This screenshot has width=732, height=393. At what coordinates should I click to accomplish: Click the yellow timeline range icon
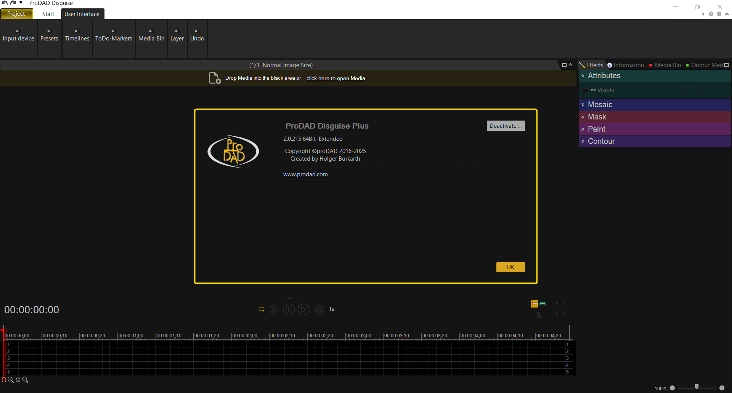(535, 304)
